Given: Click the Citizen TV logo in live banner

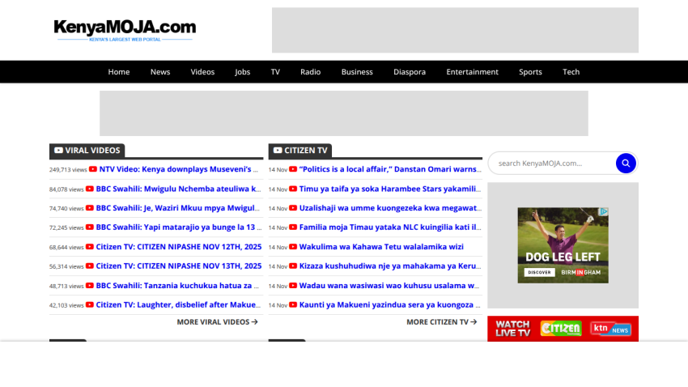Looking at the screenshot, I should tap(561, 329).
